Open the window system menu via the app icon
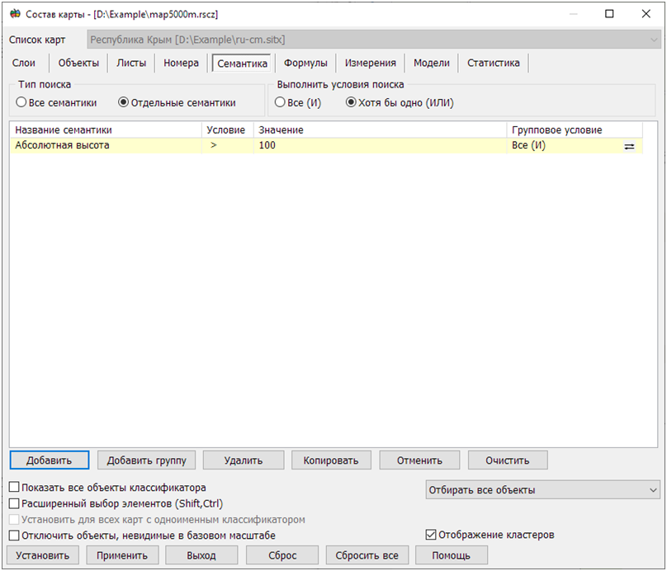The image size is (667, 571). pos(13,13)
